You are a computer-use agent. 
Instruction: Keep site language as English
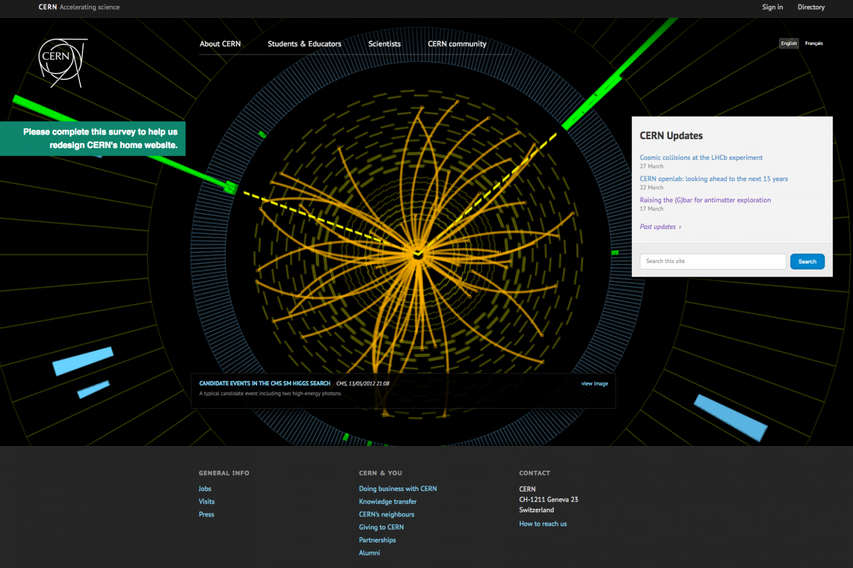(x=788, y=43)
